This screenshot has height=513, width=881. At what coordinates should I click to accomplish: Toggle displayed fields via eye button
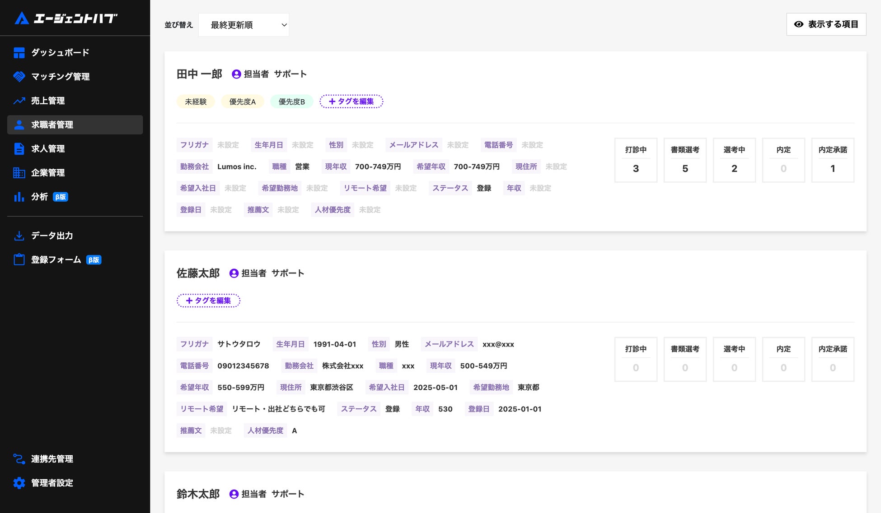pyautogui.click(x=826, y=24)
